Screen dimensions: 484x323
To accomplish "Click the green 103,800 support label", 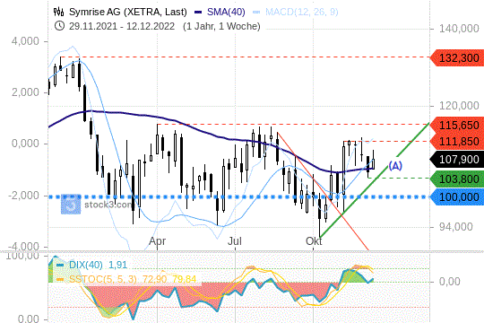I will pyautogui.click(x=457, y=179).
